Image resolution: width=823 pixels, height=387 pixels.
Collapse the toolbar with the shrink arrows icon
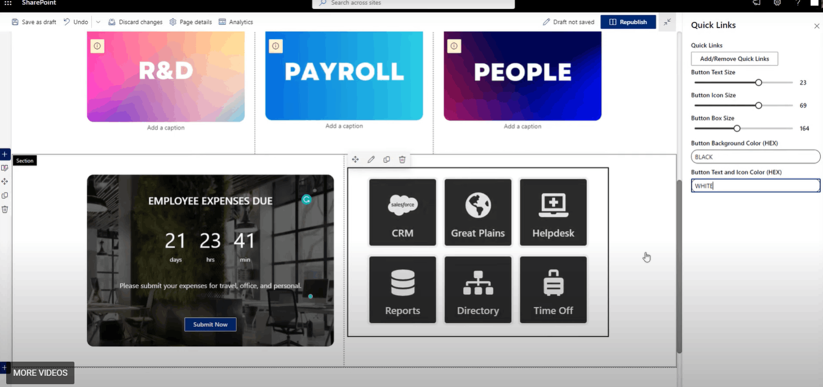point(667,22)
